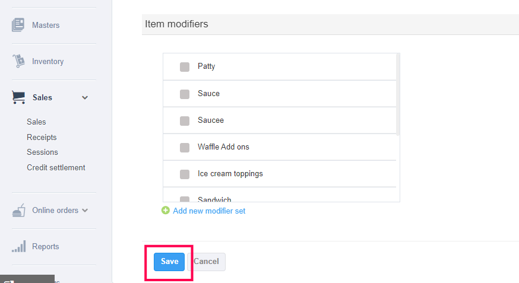Viewport: 519px width, 283px height.
Task: Expand the Online orders chevron
Action: tap(85, 210)
